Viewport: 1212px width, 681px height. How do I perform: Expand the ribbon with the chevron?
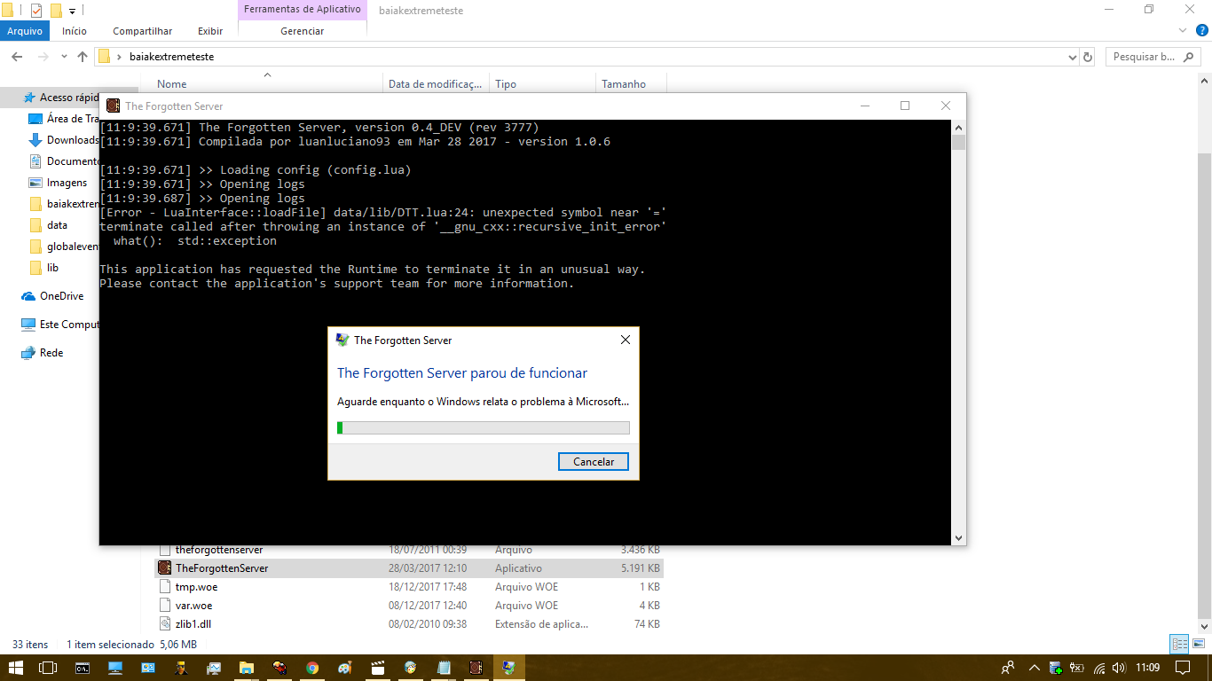pos(1182,30)
